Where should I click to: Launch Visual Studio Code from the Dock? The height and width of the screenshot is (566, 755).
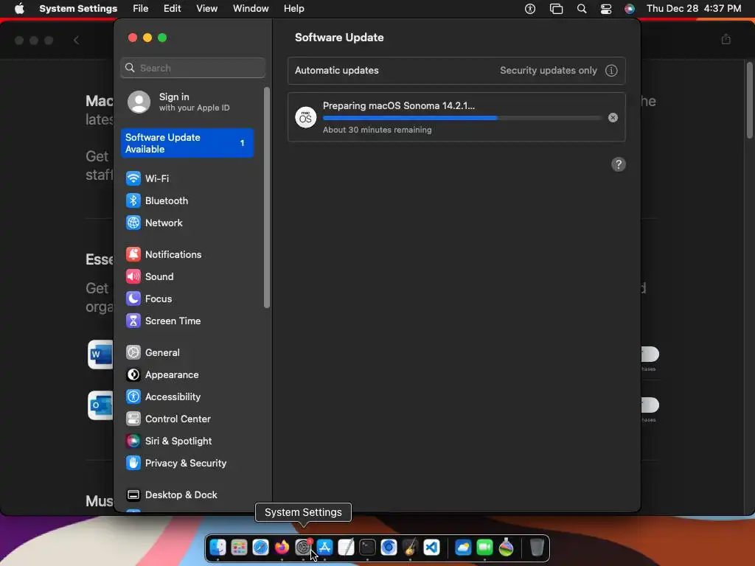coord(431,548)
